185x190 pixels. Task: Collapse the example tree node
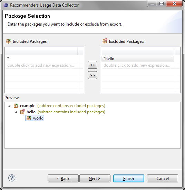coord(9,106)
